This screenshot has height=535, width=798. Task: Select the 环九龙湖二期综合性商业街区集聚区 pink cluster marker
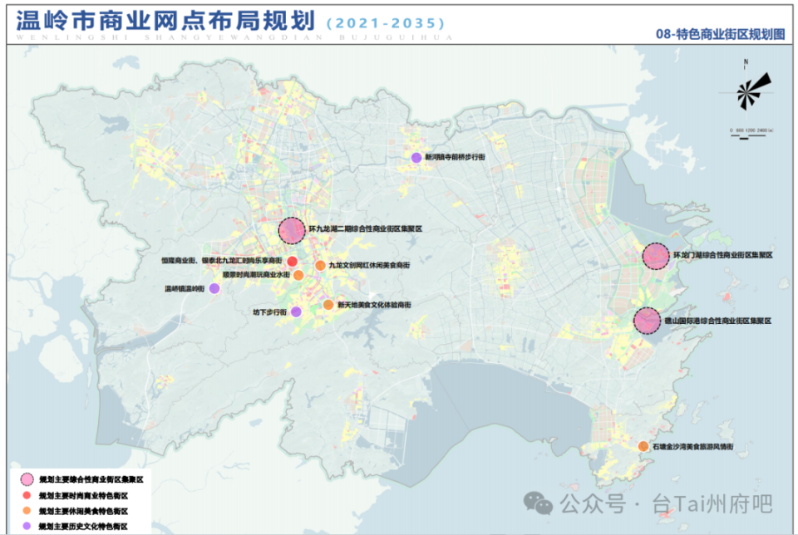(291, 231)
